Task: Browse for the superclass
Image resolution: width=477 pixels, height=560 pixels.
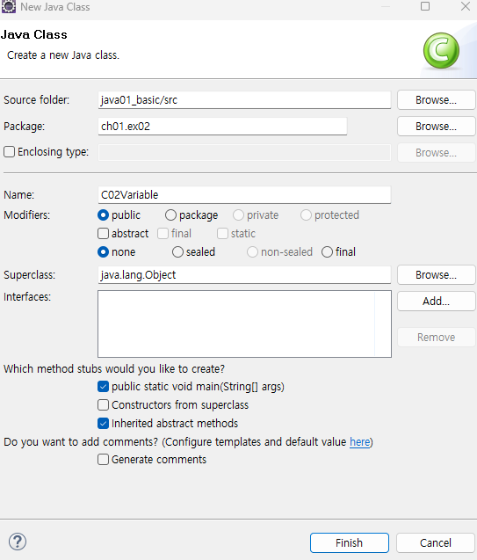Action: pyautogui.click(x=436, y=275)
